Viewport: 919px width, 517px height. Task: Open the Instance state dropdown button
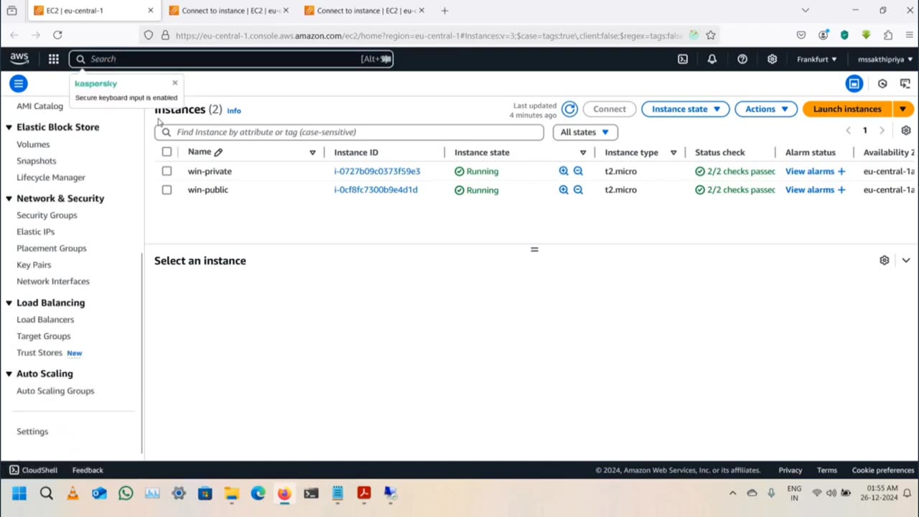coord(686,109)
